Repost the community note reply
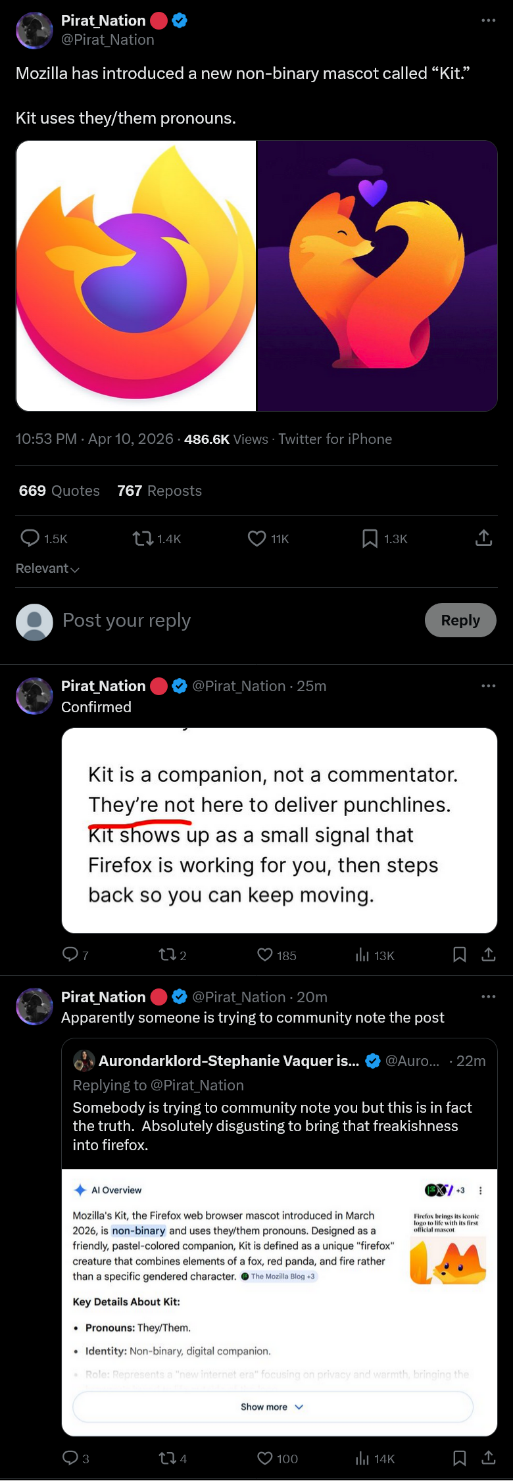Screen dimensions: 513x1481 coord(167,1458)
